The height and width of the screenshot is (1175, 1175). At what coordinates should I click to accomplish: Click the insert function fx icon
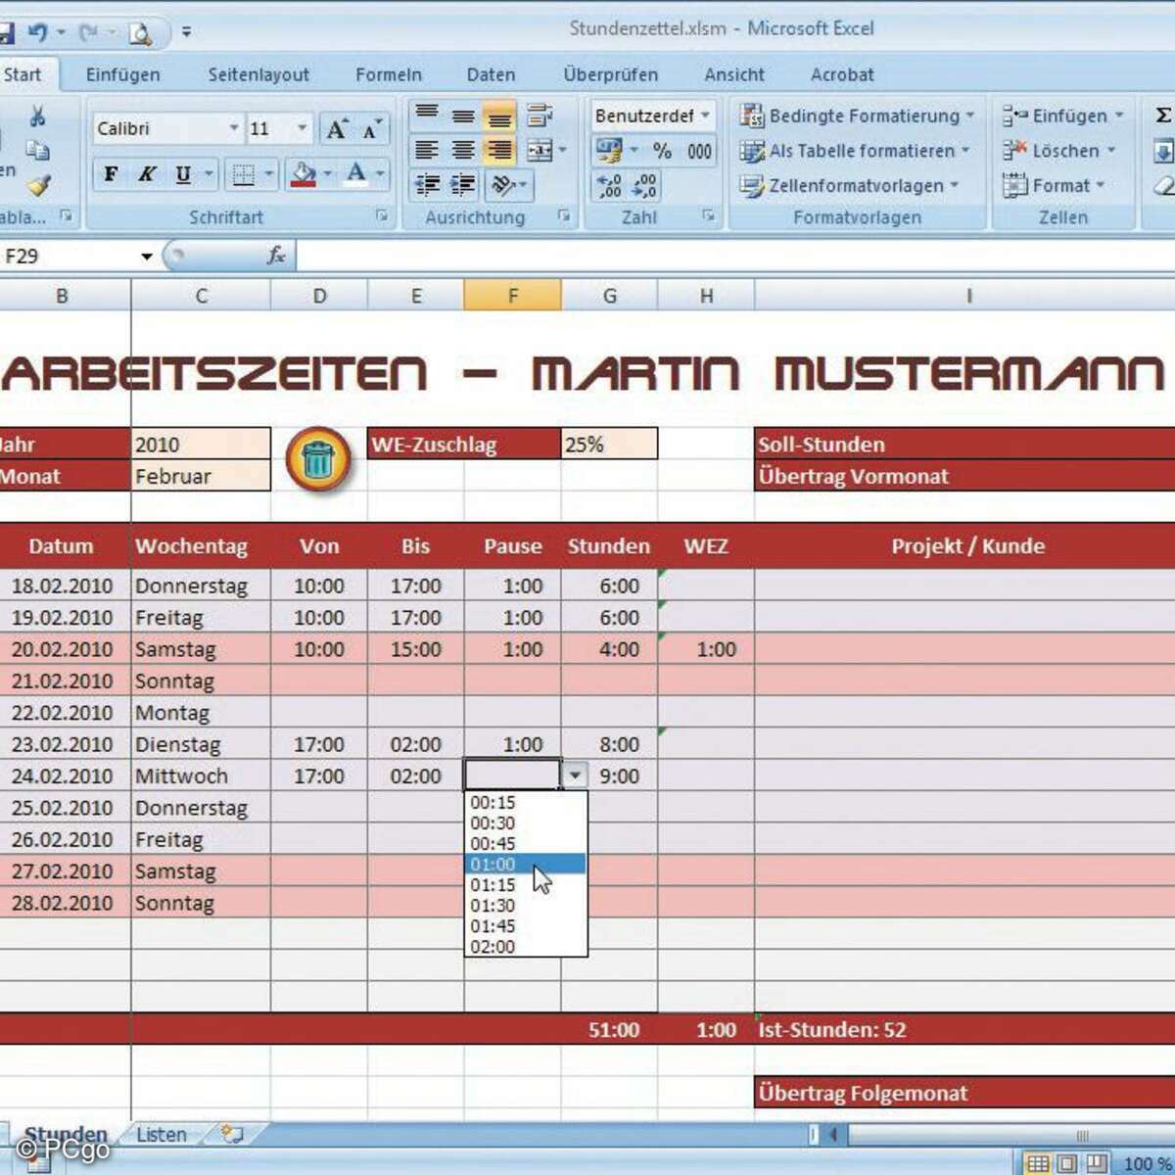coord(276,256)
